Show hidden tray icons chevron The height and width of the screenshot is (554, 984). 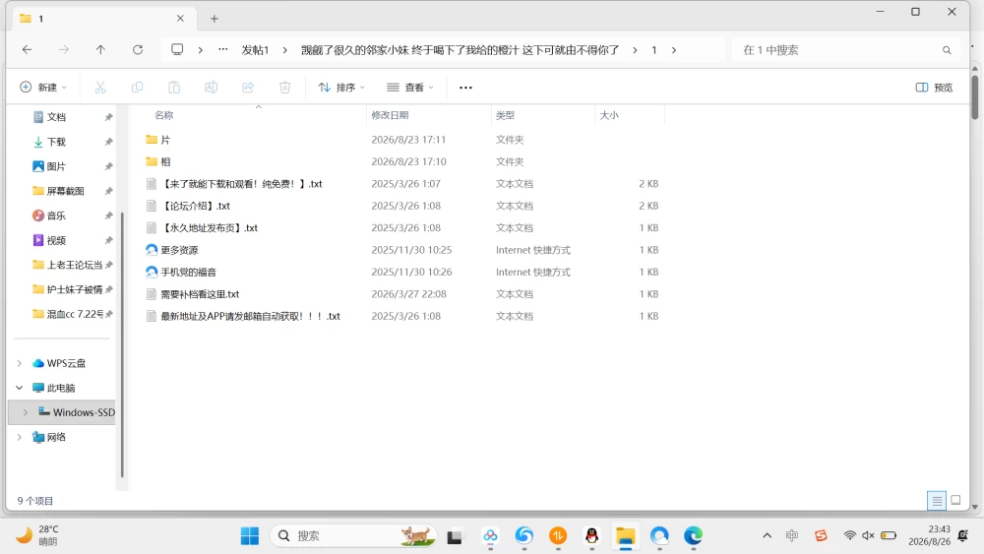pyautogui.click(x=767, y=535)
